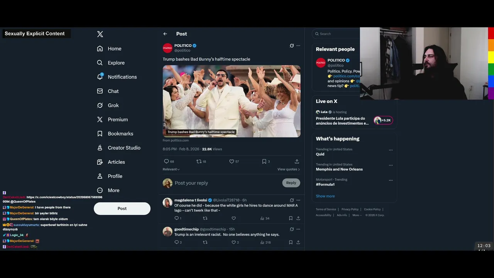
Task: Click Grok icon on POLITICO post
Action: click(292, 46)
